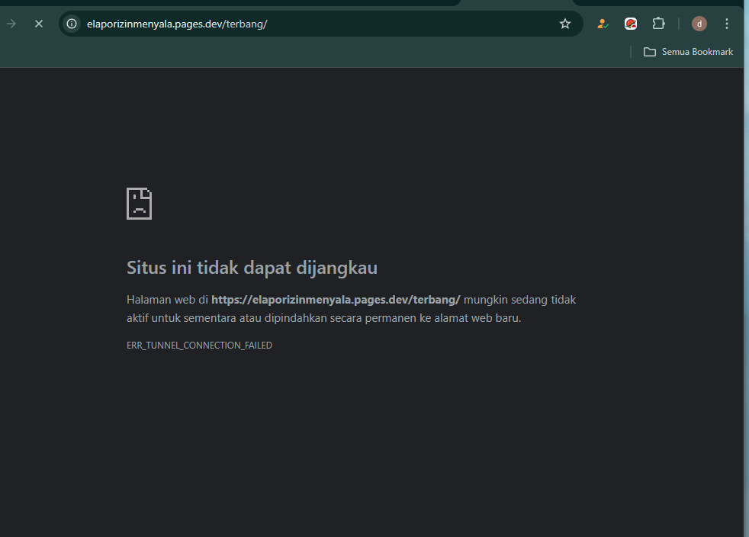Open the Chrome three-dot menu
The width and height of the screenshot is (749, 537).
pyautogui.click(x=727, y=24)
